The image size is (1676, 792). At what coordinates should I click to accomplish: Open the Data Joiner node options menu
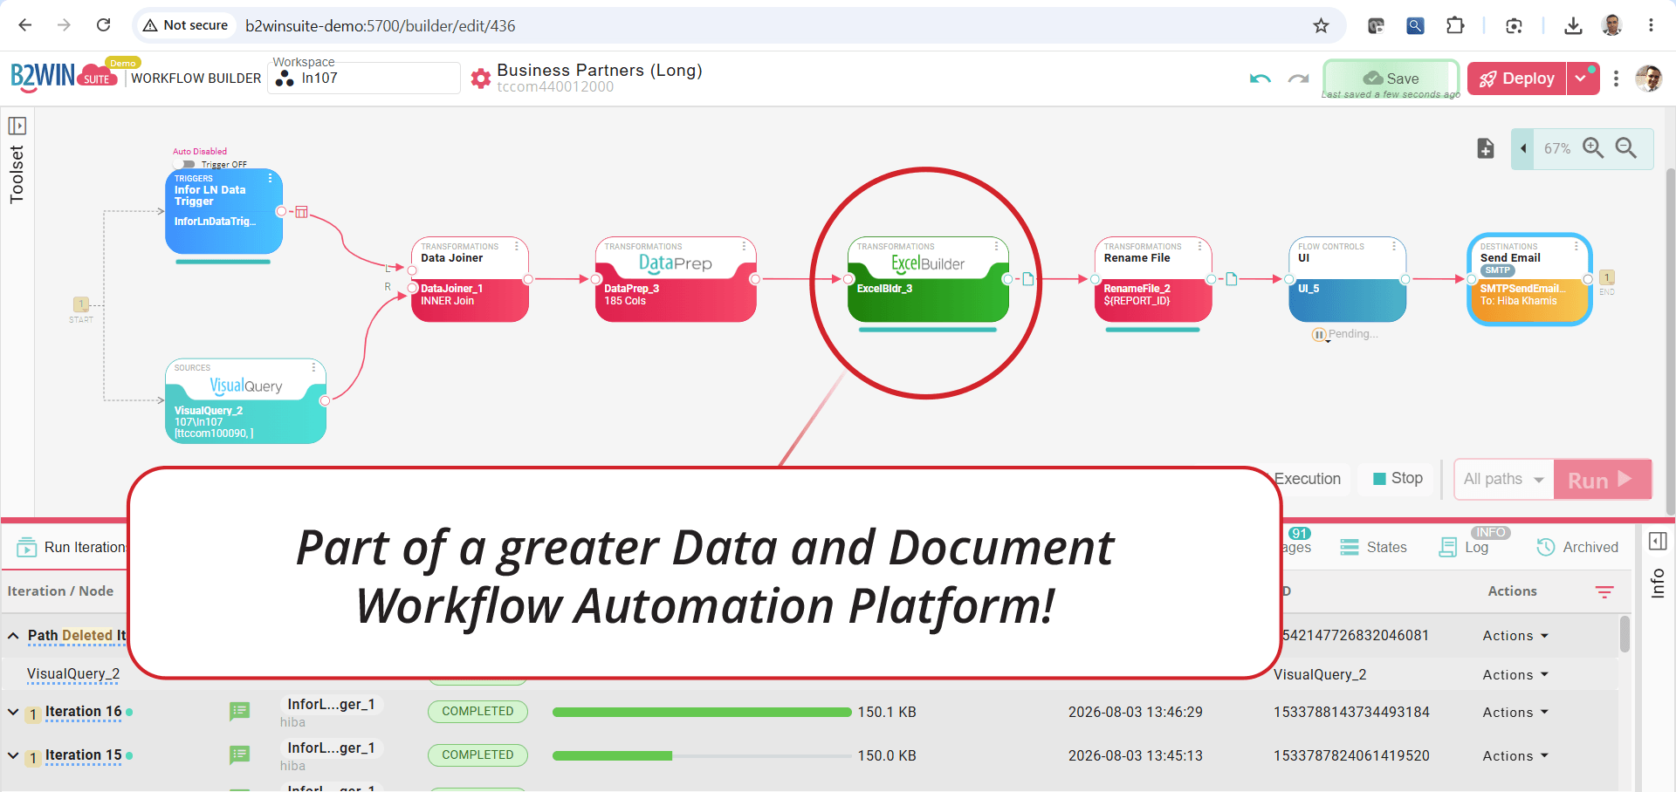[x=517, y=246]
